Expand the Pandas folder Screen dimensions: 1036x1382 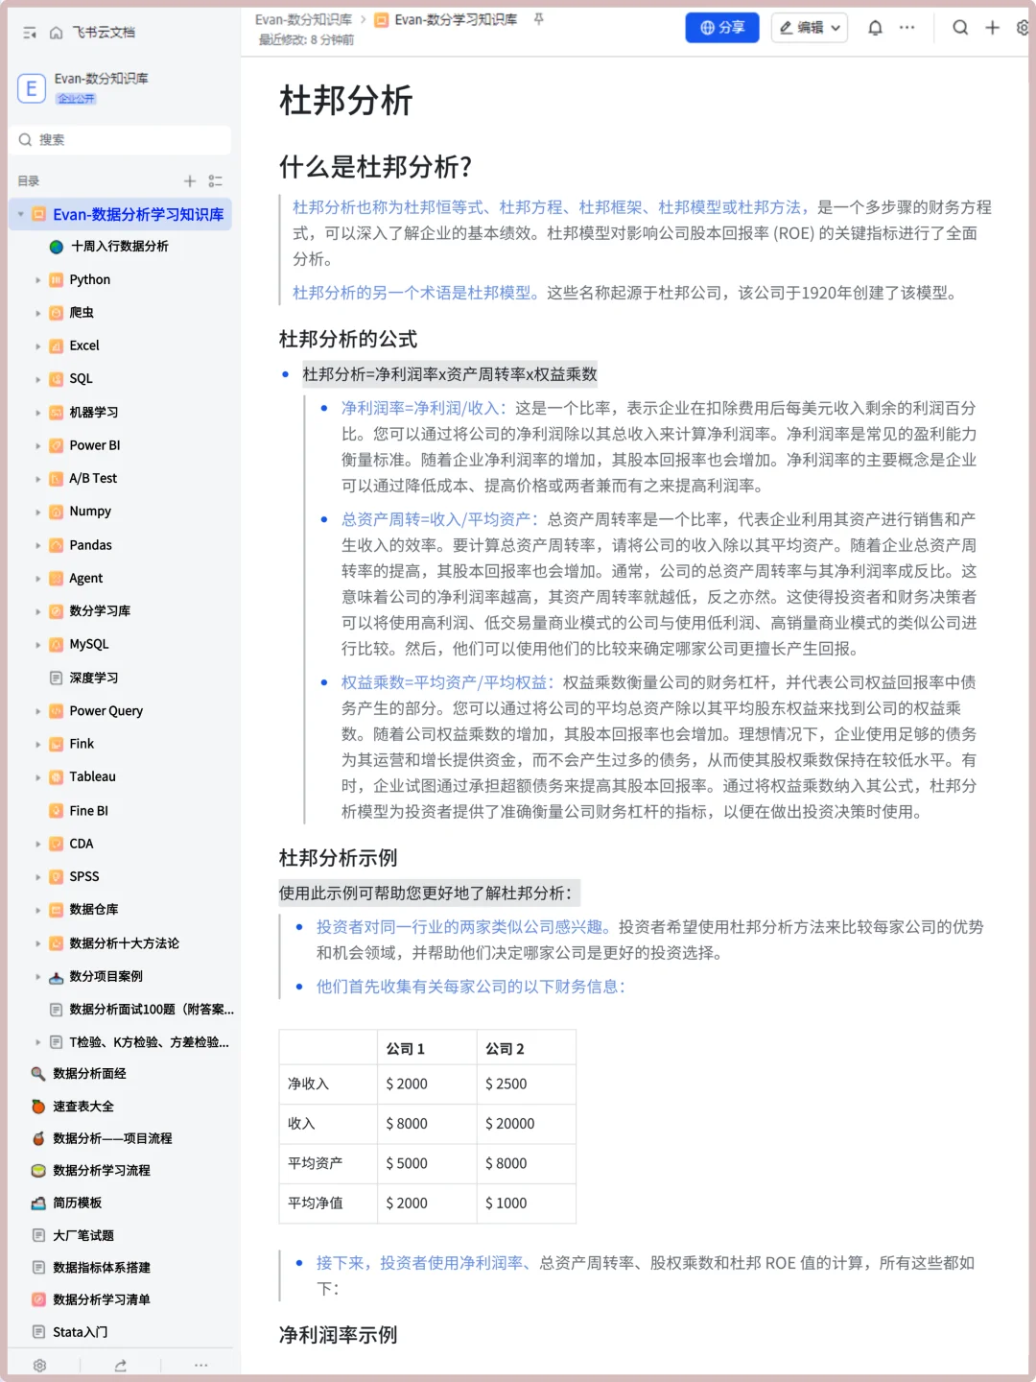click(38, 545)
